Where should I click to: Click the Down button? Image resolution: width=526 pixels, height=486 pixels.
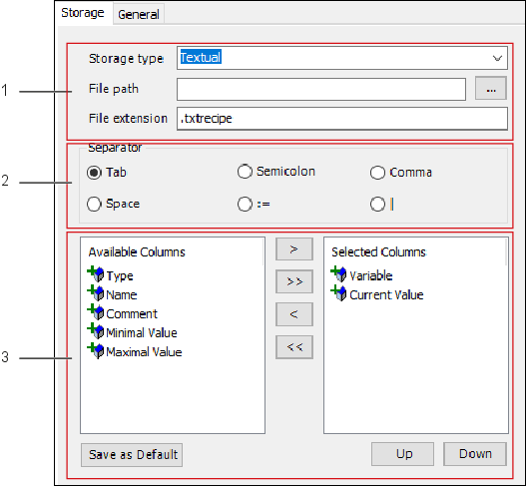point(475,454)
